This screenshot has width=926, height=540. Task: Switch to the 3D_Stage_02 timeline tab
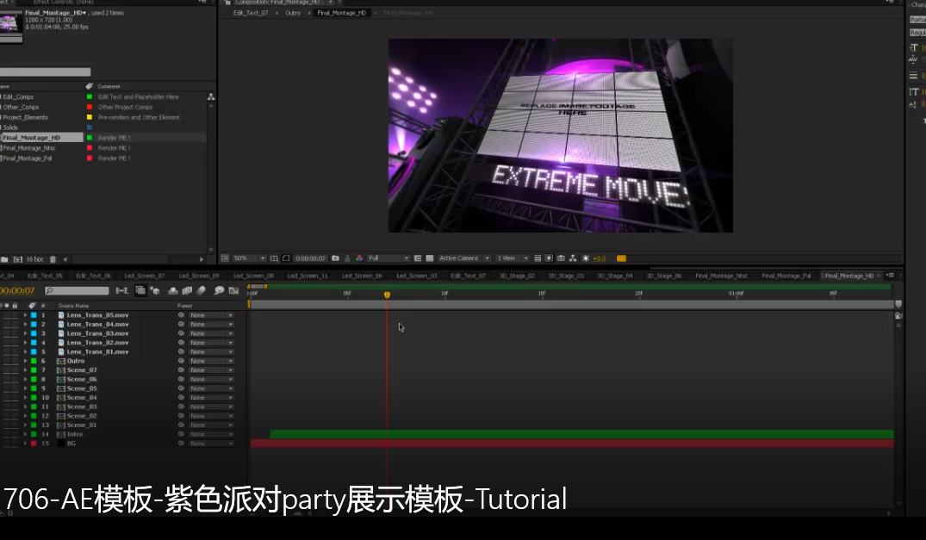click(517, 276)
